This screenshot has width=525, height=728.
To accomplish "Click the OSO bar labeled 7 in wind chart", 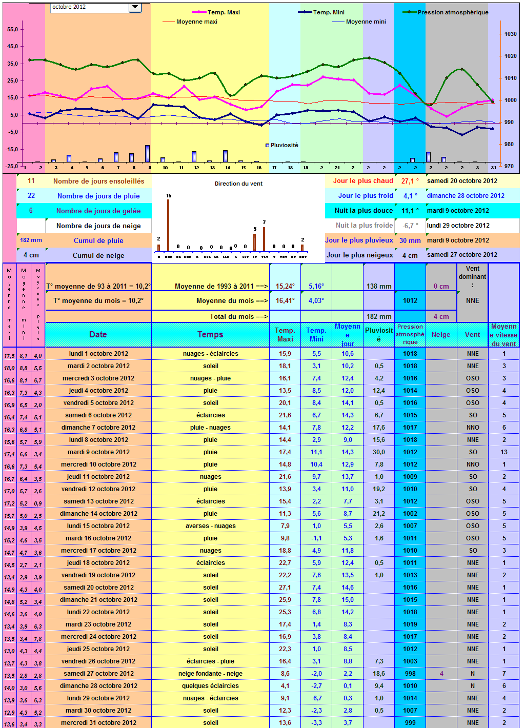I will pyautogui.click(x=264, y=239).
